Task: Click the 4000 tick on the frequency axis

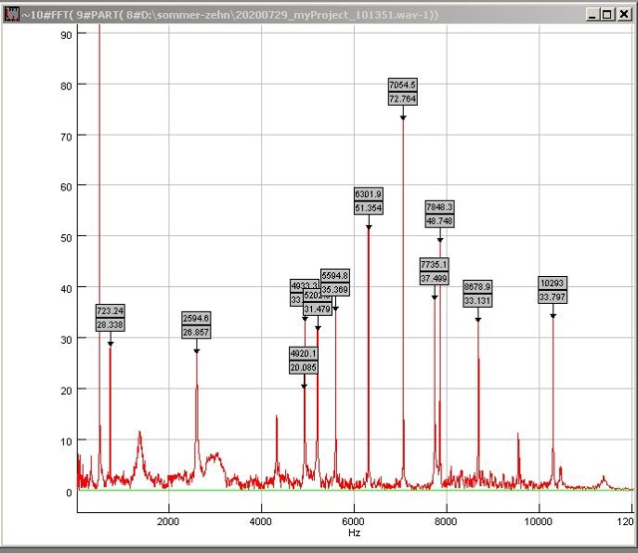Action: coord(261,521)
